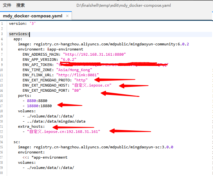Screen dimensions: 213x176
Task: Place cursor on the version: '3' line
Action: click(x=22, y=23)
